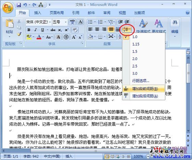Switch to the 视图 tab
192x160 pixels.
pos(122,13)
